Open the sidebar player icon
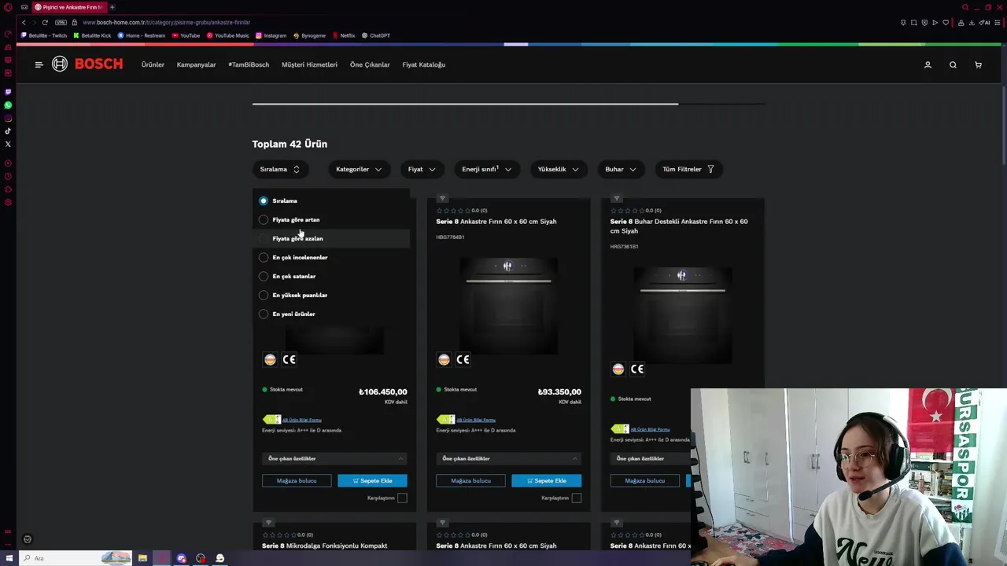Image resolution: width=1007 pixels, height=566 pixels. pos(8,164)
